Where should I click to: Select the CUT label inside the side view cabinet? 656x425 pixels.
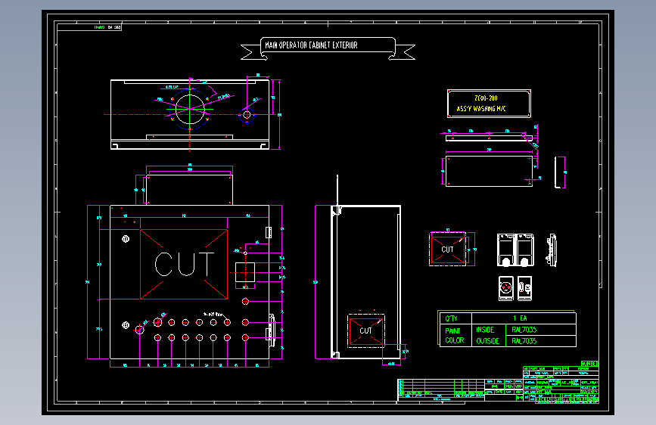point(365,331)
